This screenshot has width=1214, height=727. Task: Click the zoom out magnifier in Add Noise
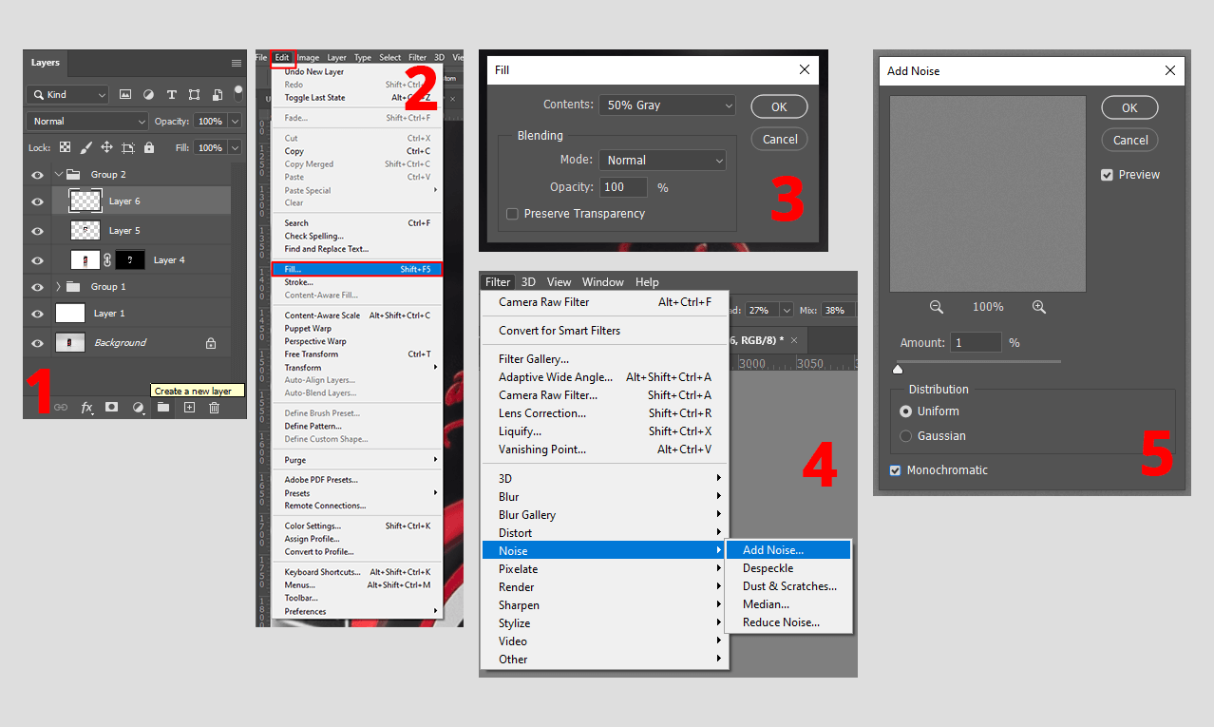click(937, 307)
